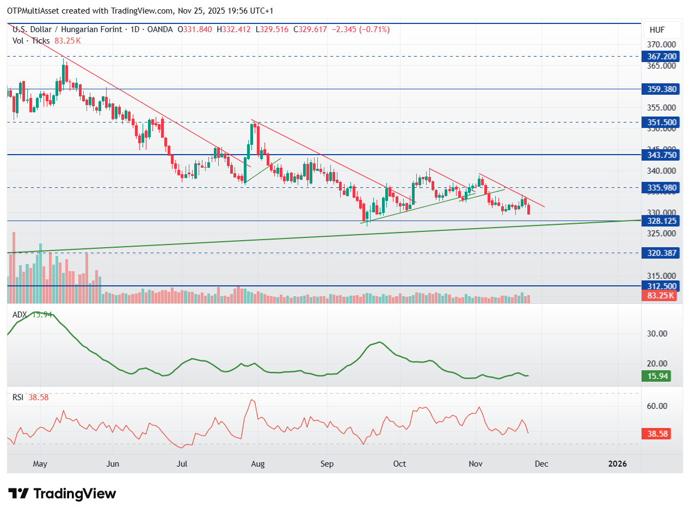Click the 2026 label on time axis
Image resolution: width=690 pixels, height=514 pixels.
point(618,464)
